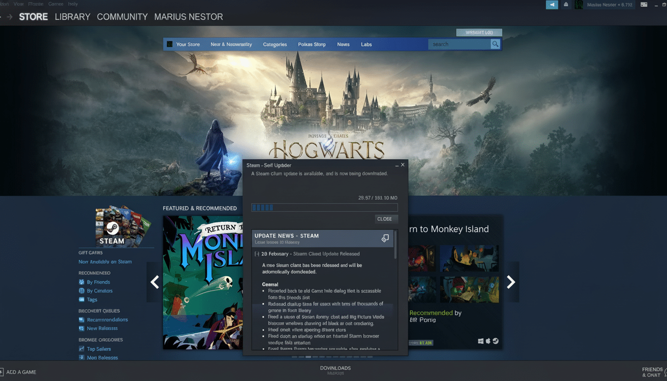Advance the featured carousel with the right arrow
Screen dimensions: 667x381
(x=511, y=282)
